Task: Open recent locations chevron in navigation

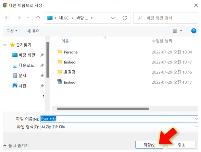Action: click(28, 18)
